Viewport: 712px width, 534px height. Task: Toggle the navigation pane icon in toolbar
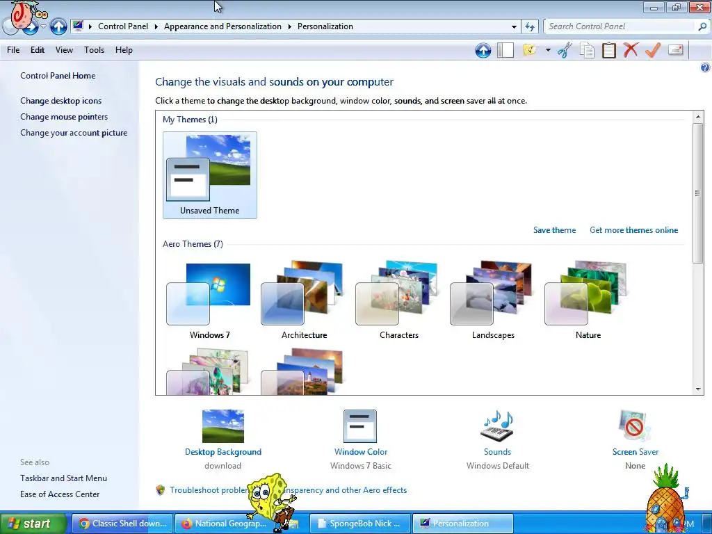[505, 50]
